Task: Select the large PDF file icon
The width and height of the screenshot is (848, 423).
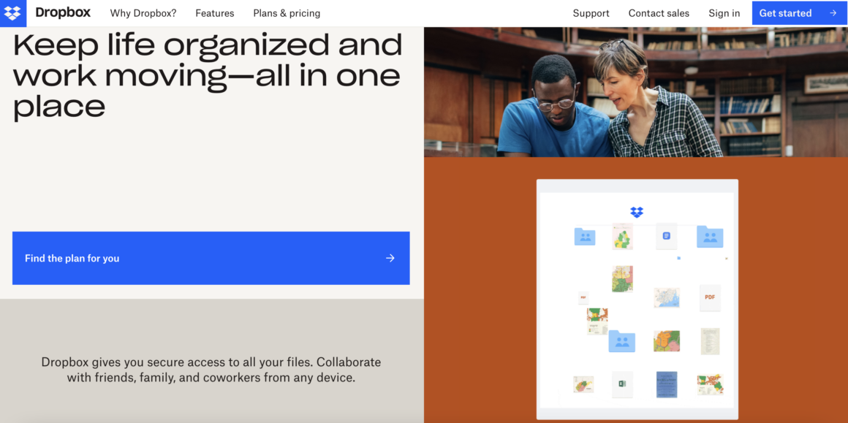Action: coord(709,297)
